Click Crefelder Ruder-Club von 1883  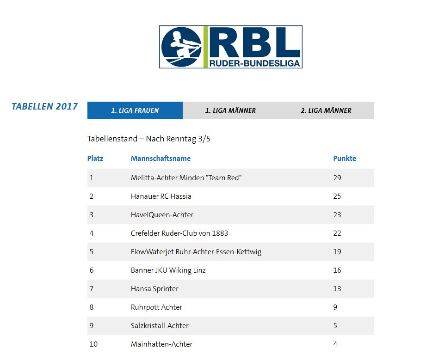179,233
